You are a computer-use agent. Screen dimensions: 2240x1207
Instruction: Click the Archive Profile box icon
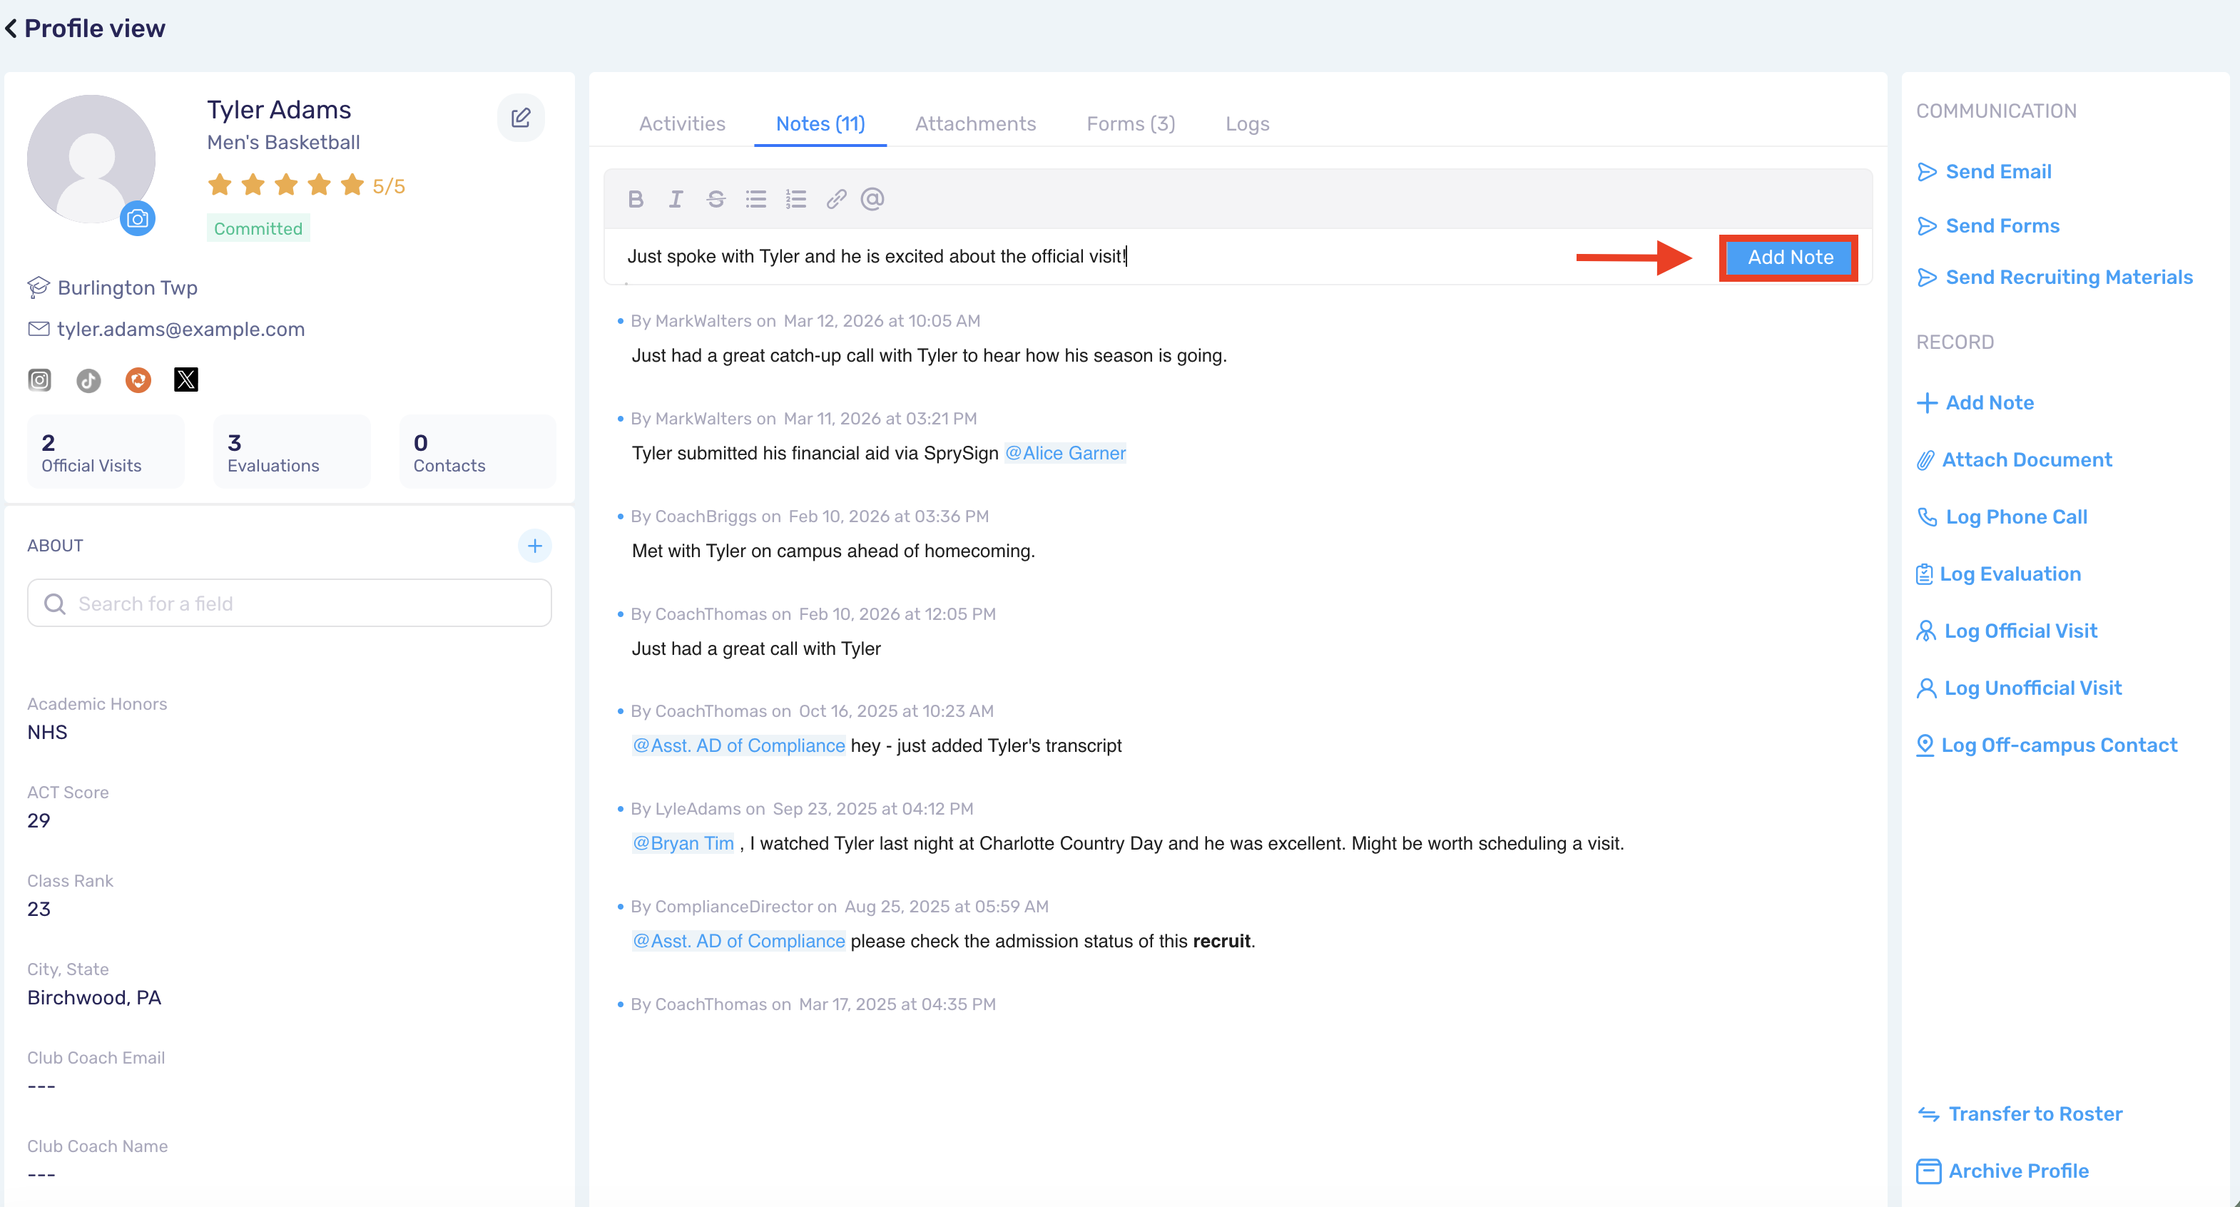1928,1171
